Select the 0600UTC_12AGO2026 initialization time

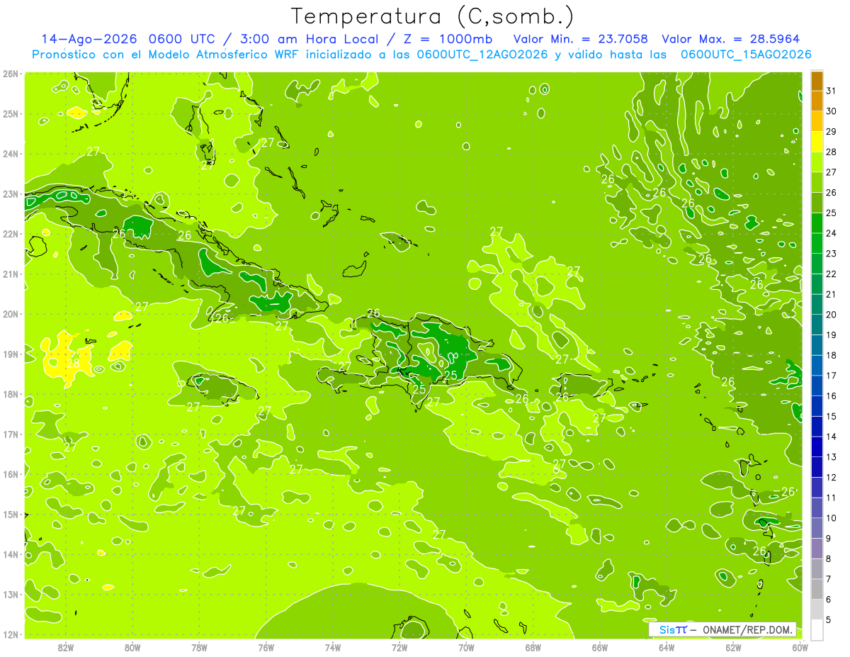pyautogui.click(x=482, y=55)
